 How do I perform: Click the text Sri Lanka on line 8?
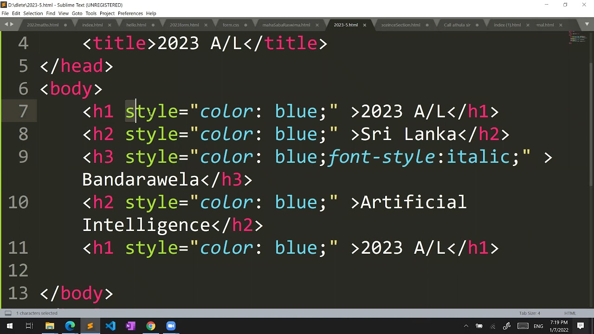pos(409,135)
